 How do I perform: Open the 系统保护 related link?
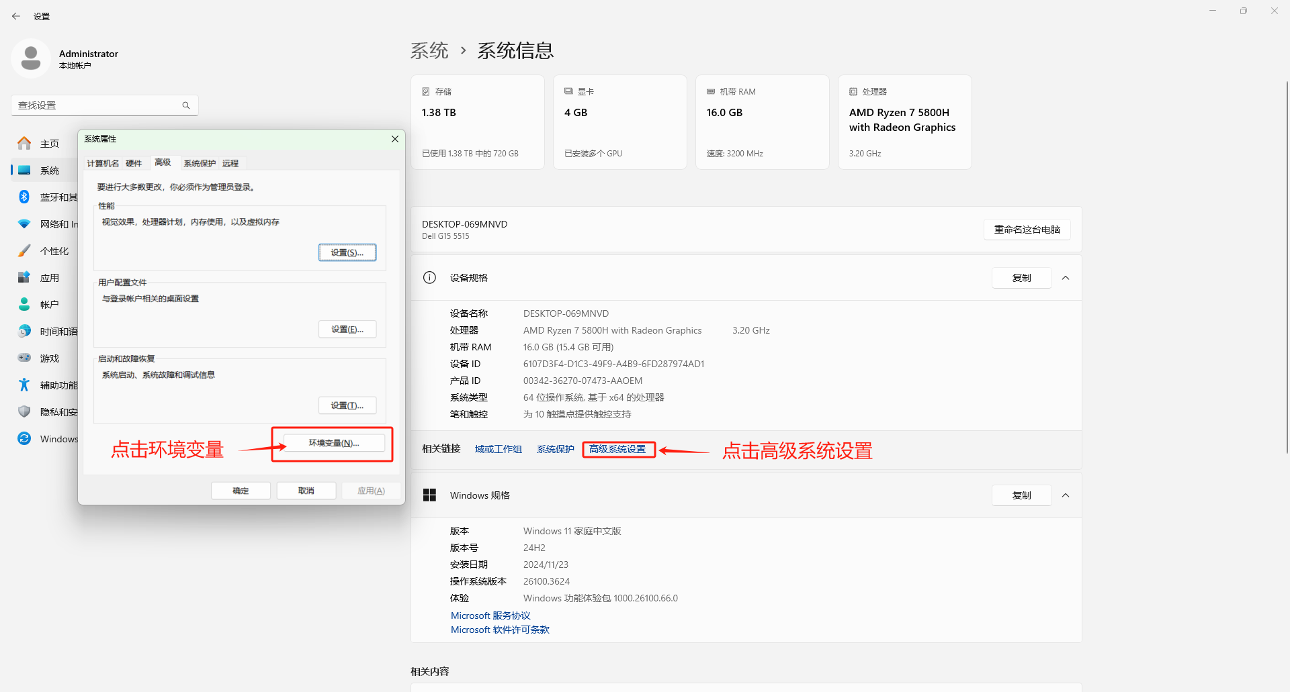(x=556, y=449)
